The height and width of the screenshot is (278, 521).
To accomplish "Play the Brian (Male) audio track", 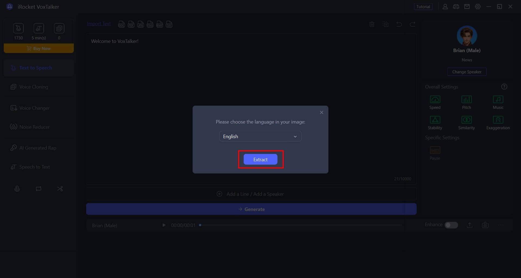I will click(164, 225).
